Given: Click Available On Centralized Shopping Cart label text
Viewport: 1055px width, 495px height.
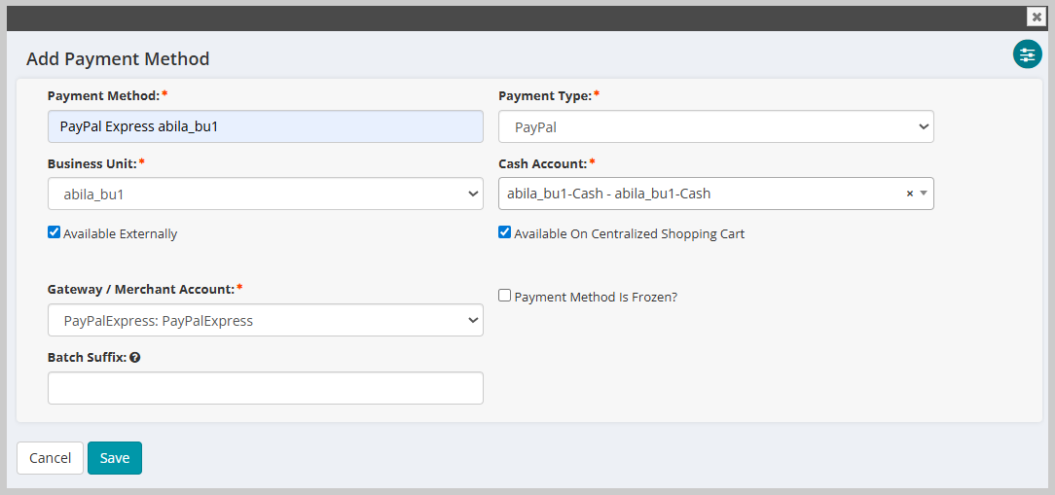Looking at the screenshot, I should 629,234.
